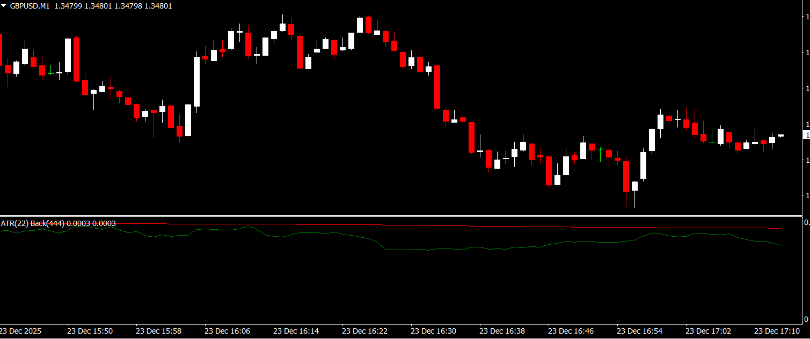Click the 23 Dec 2025 date label
This screenshot has width=810, height=339.
click(20, 332)
